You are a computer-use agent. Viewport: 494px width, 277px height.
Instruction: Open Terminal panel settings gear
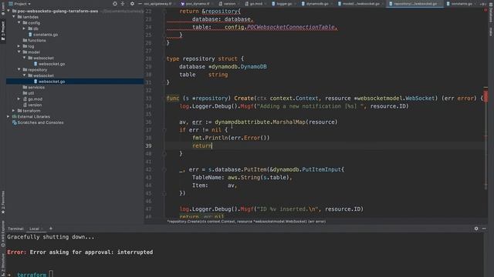[476, 229]
